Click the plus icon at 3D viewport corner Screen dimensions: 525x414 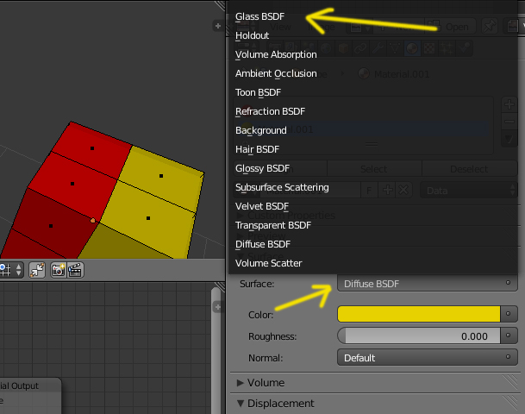click(x=218, y=26)
